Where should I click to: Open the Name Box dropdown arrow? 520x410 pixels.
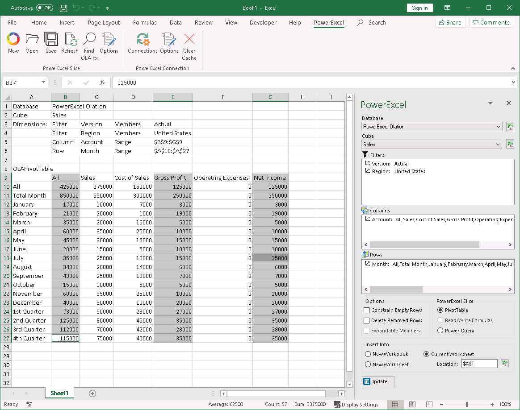pyautogui.click(x=43, y=83)
